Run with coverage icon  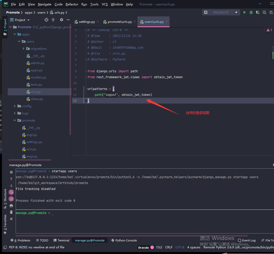pos(258,12)
